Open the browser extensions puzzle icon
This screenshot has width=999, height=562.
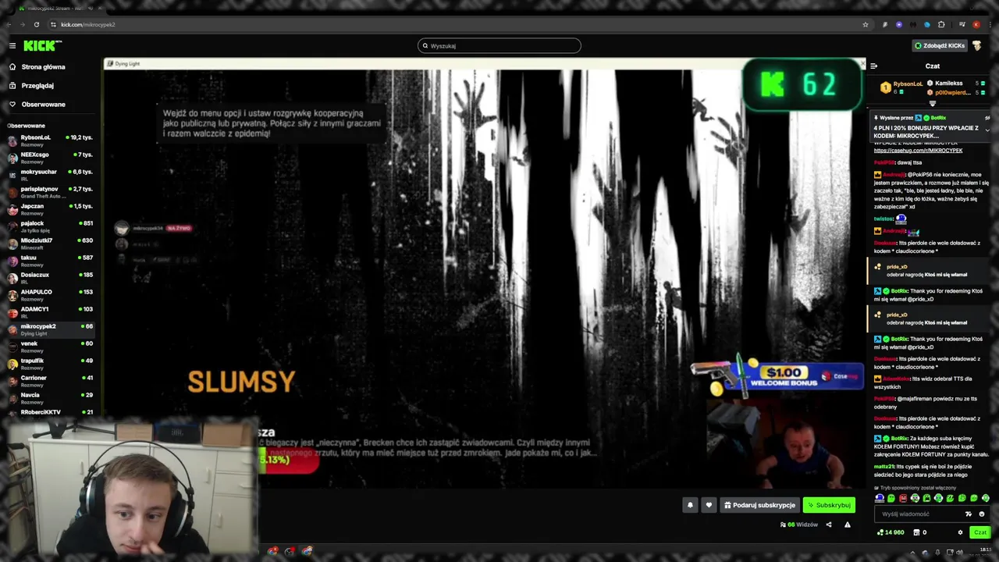point(941,24)
